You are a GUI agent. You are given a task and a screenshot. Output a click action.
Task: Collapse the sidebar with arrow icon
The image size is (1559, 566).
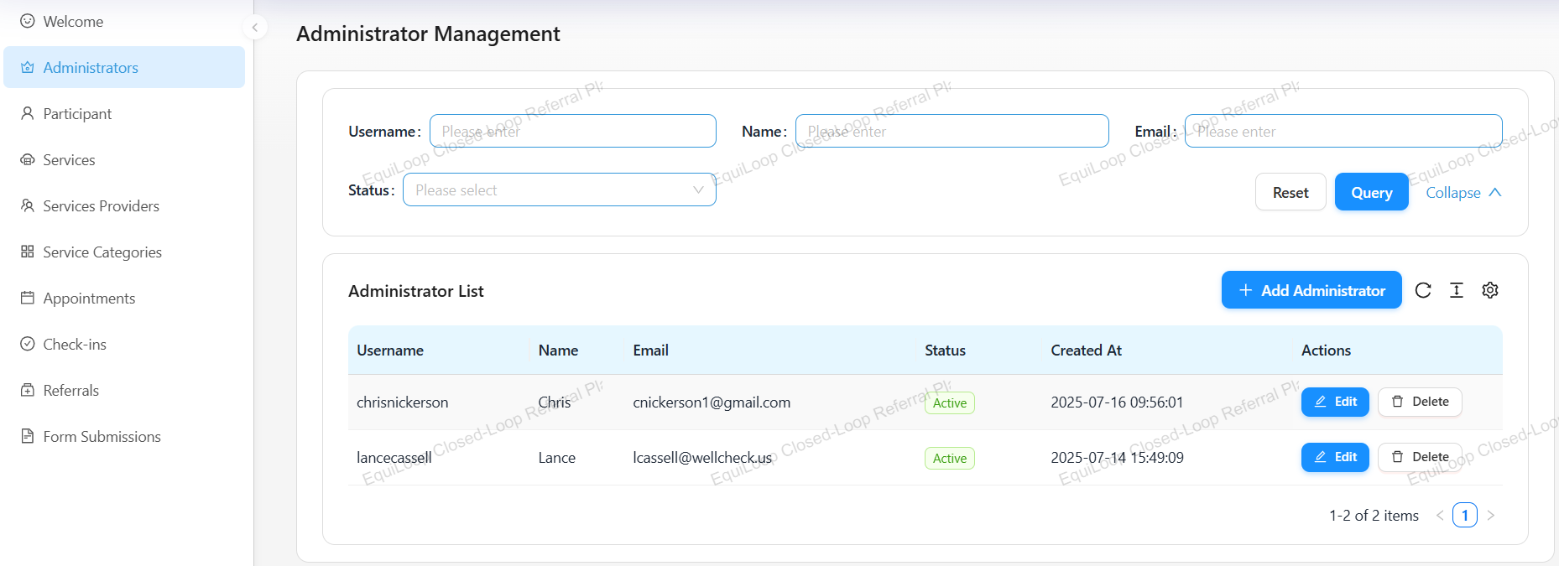pos(255,28)
